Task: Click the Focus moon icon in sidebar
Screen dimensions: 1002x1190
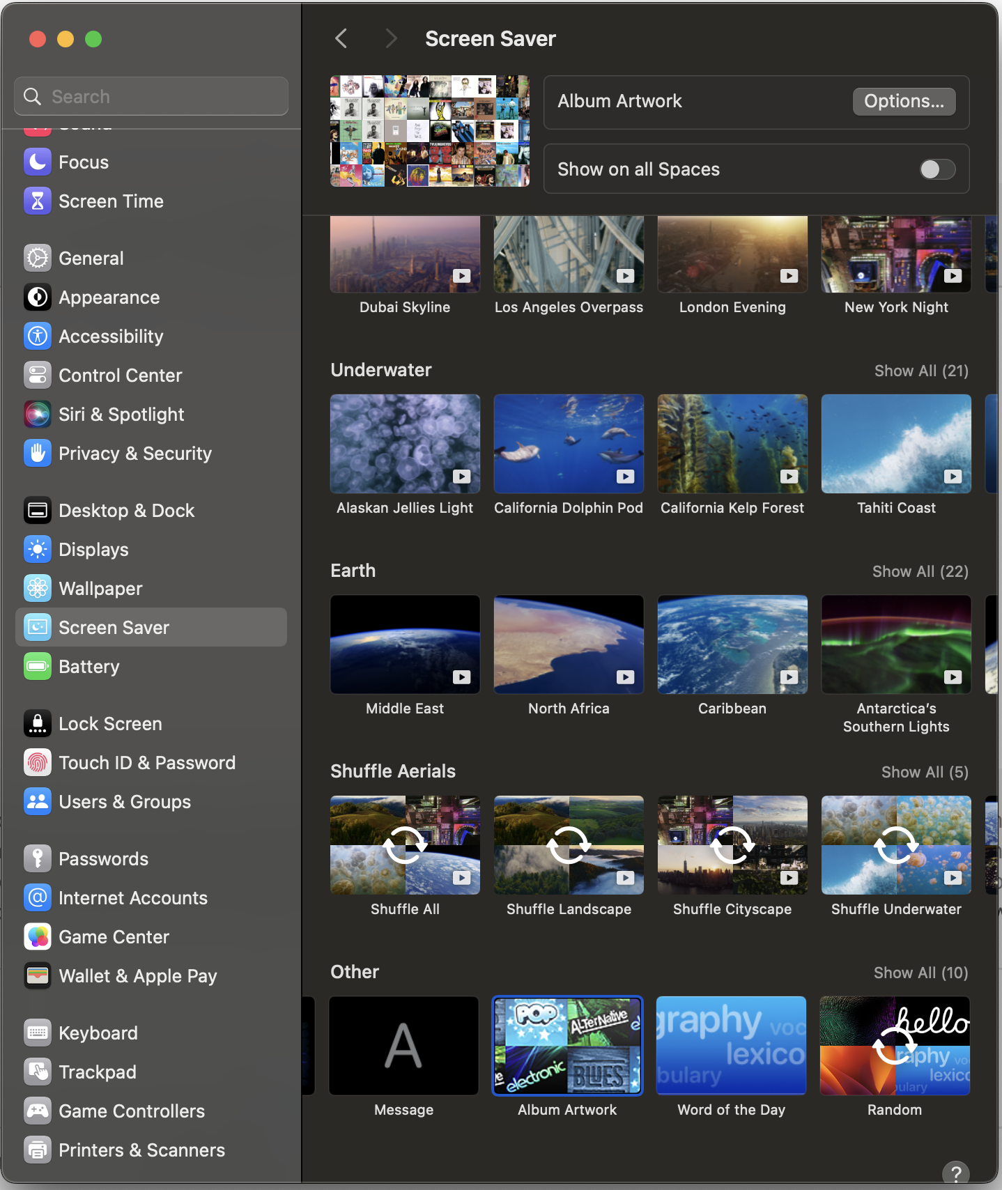Action: point(38,162)
